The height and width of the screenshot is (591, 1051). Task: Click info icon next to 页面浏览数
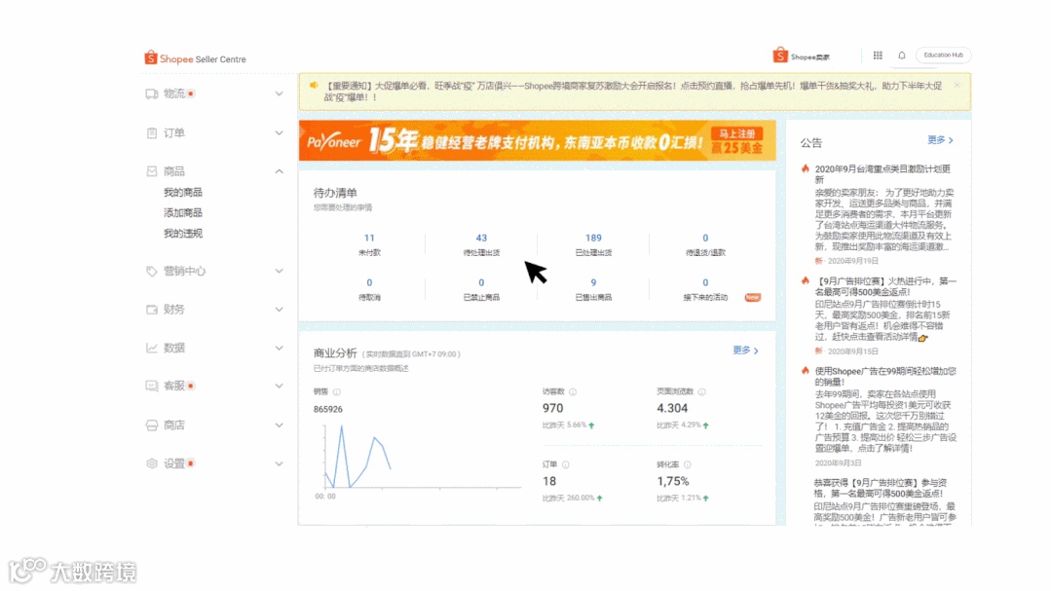point(701,392)
